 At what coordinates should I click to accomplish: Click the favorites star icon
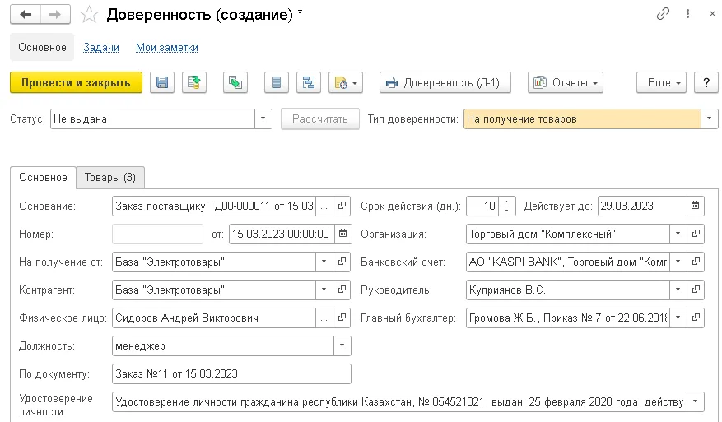[89, 15]
